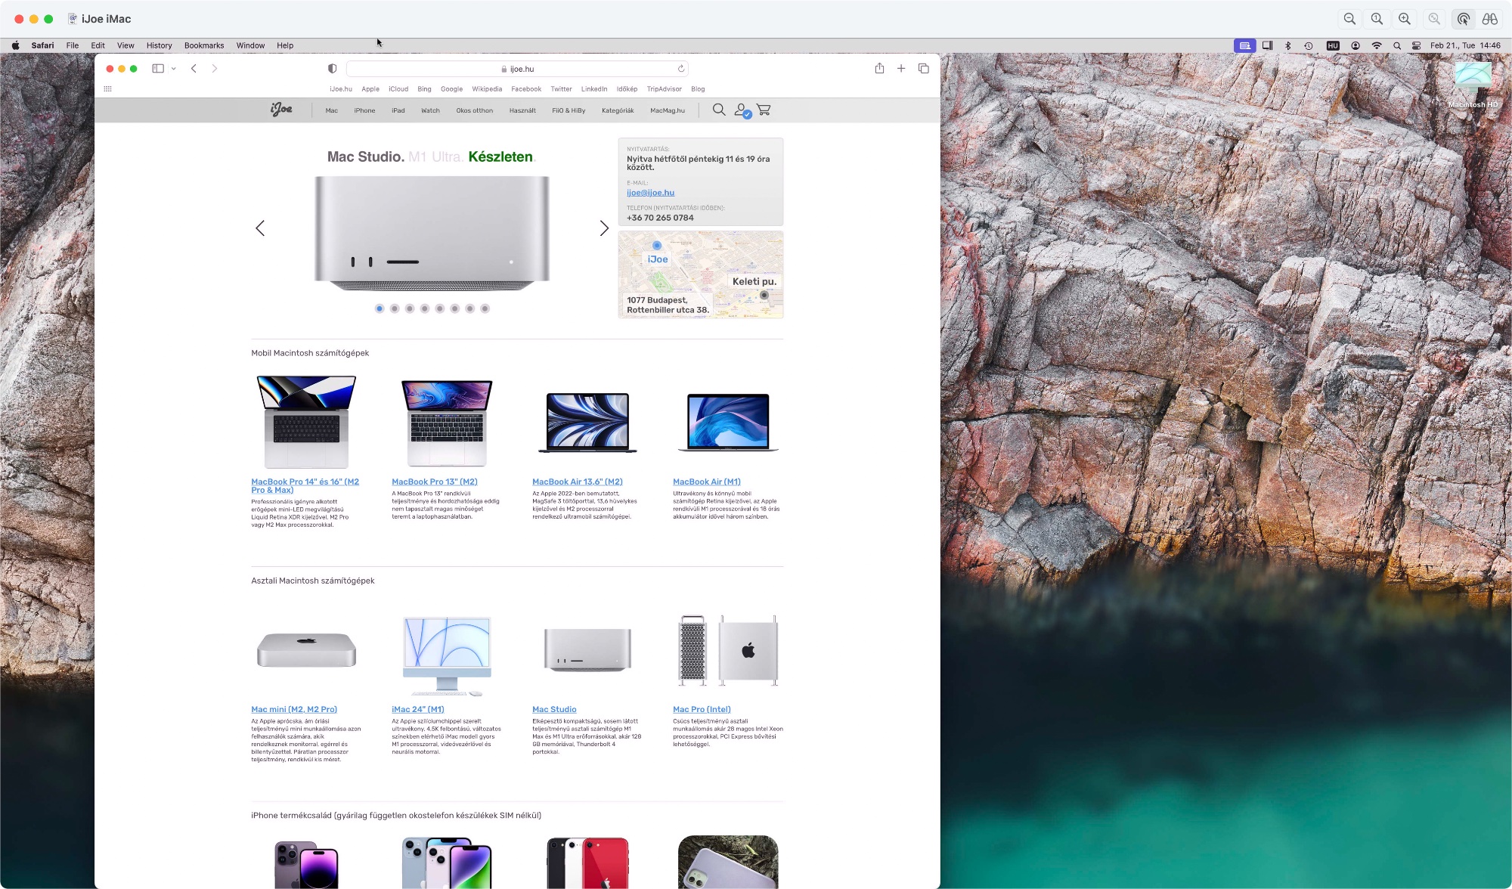The height and width of the screenshot is (889, 1512).
Task: Toggle the control mode cursor icon
Action: coord(1464,19)
